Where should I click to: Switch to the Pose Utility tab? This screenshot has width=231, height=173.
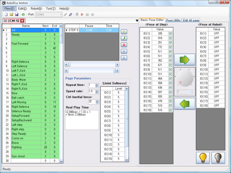click(173, 20)
